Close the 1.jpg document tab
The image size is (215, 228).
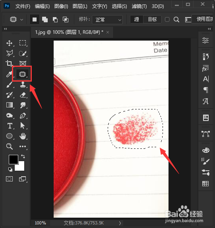click(x=108, y=32)
